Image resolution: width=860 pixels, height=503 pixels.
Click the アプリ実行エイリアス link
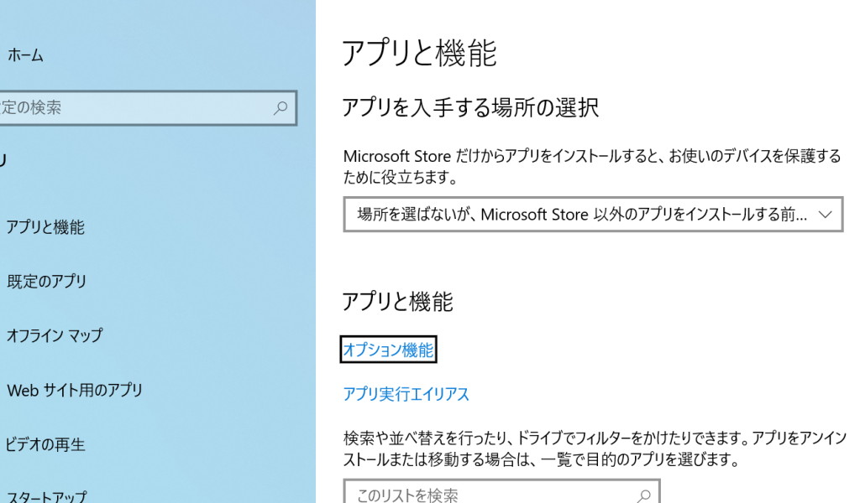click(x=406, y=394)
